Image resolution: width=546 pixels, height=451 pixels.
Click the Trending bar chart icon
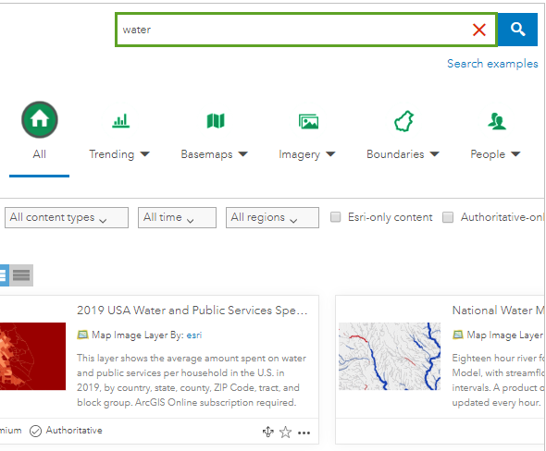pos(121,121)
